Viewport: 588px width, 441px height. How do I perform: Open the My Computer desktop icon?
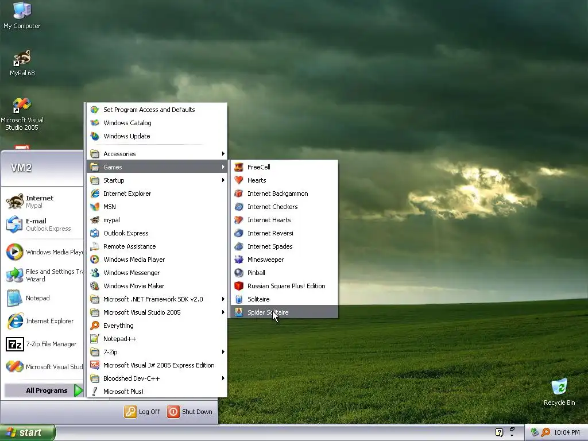[x=22, y=16]
